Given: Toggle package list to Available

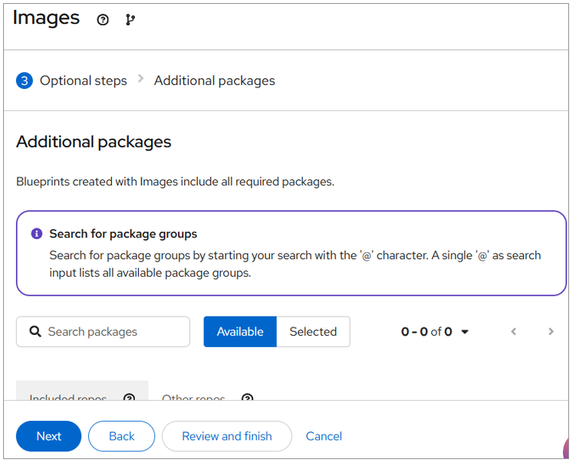Looking at the screenshot, I should (x=240, y=332).
